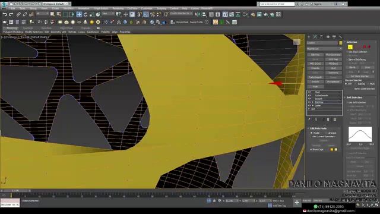Choose the Rectangular Selection Region icon
This screenshot has height=214, width=380.
pyautogui.click(x=65, y=14)
